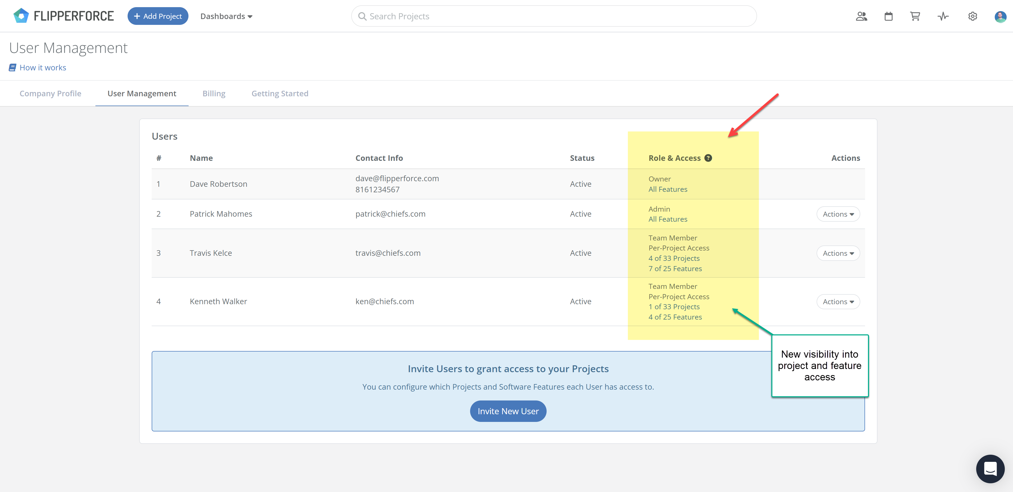
Task: Click the name Travis Kelce
Action: click(211, 253)
